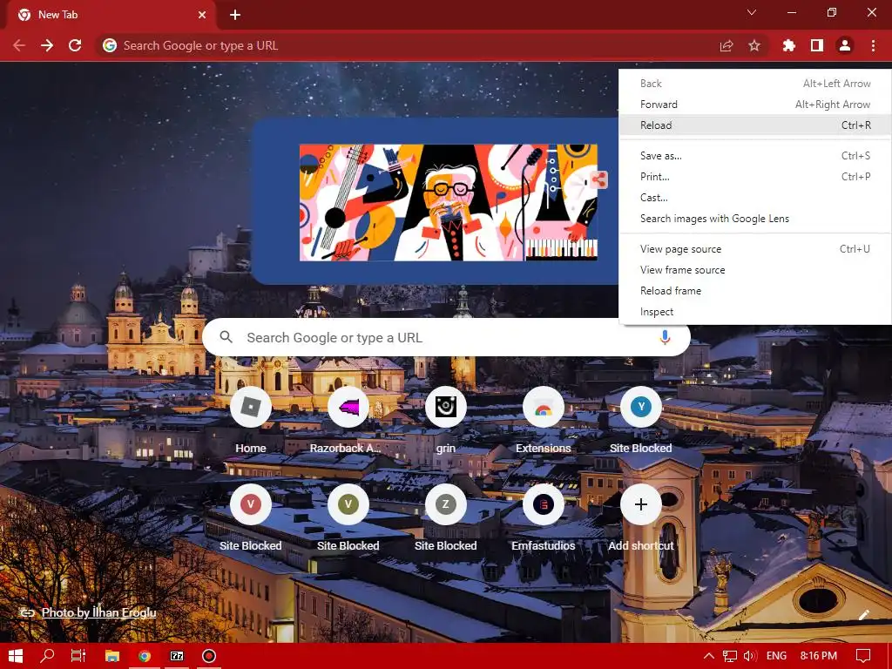Screen dimensions: 892x669
Task: Open the profile avatar icon
Action: [x=845, y=45]
